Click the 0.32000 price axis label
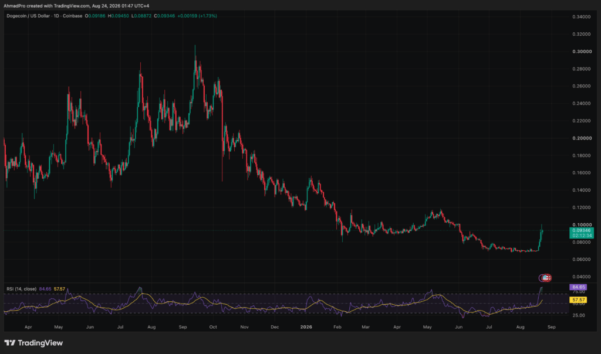This screenshot has height=354, width=601. [582, 34]
